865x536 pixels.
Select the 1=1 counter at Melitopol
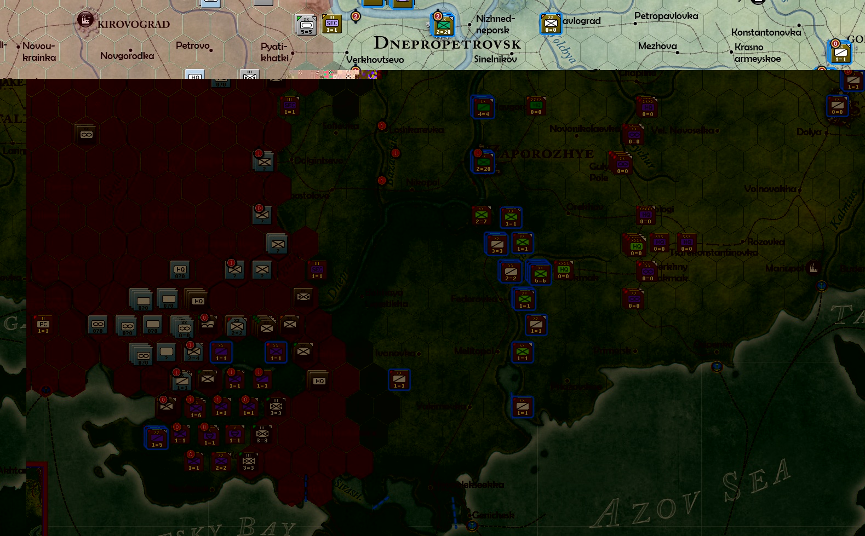tap(523, 352)
